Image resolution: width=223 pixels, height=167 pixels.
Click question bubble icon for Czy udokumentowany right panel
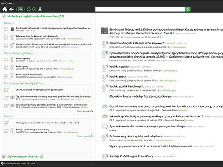[x=105, y=106]
